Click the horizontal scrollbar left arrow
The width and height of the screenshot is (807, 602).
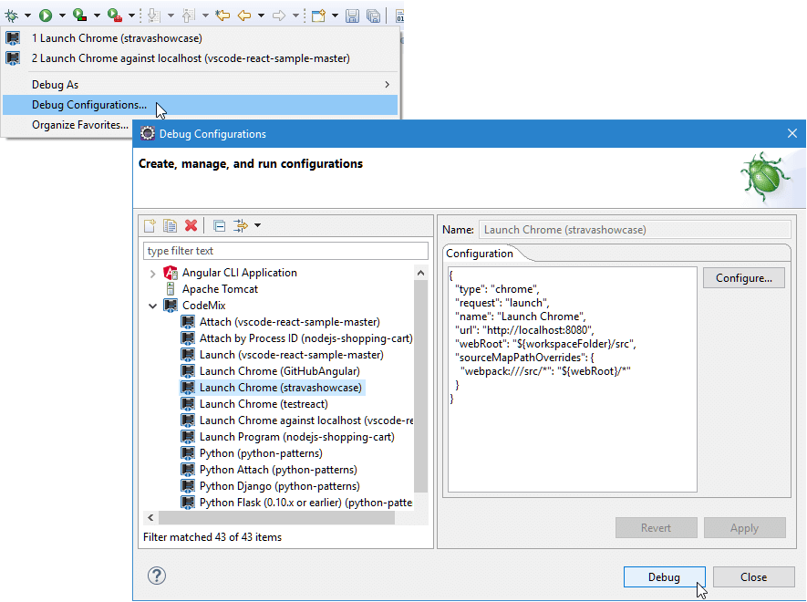(x=150, y=517)
